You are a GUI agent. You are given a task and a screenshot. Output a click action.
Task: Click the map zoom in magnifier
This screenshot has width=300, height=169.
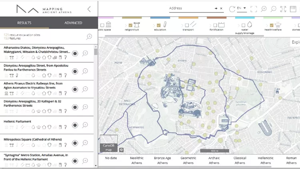click(264, 9)
